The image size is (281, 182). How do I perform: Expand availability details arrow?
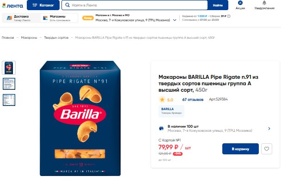click(269, 129)
